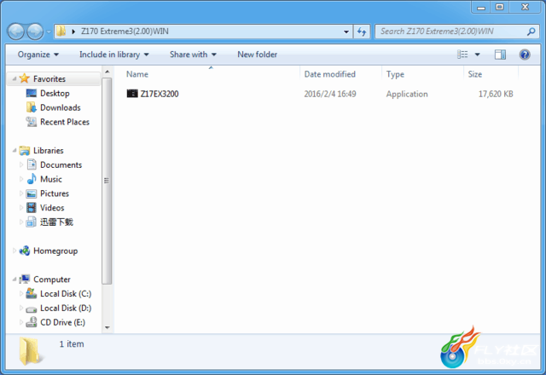The height and width of the screenshot is (375, 546).
Task: Click the 2016/2/4 16:49 date cell
Action: [x=330, y=94]
